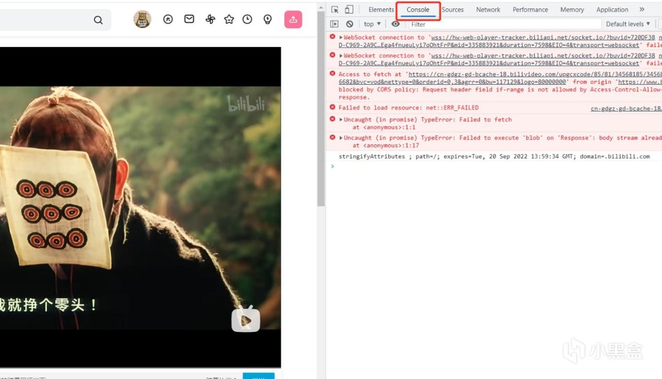
Task: Open the Application tab
Action: [612, 9]
